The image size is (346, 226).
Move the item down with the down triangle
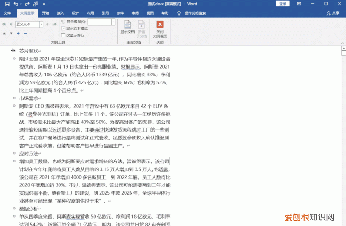tap(11, 33)
